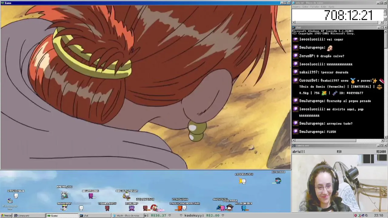Click the 'abriu!!!' label in camera.exe
This screenshot has width=388, height=218.
pos(299,152)
